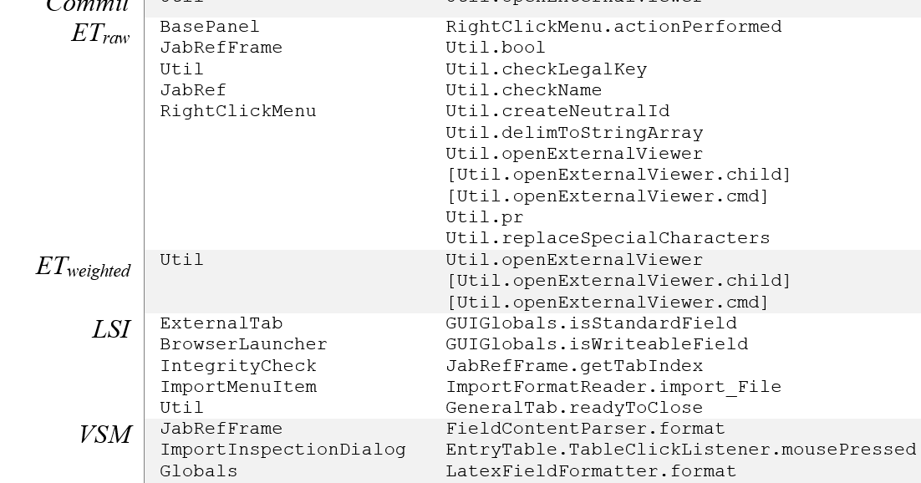Viewport: 921px width, 483px height.
Task: Select the VSM row label
Action: [x=105, y=435]
